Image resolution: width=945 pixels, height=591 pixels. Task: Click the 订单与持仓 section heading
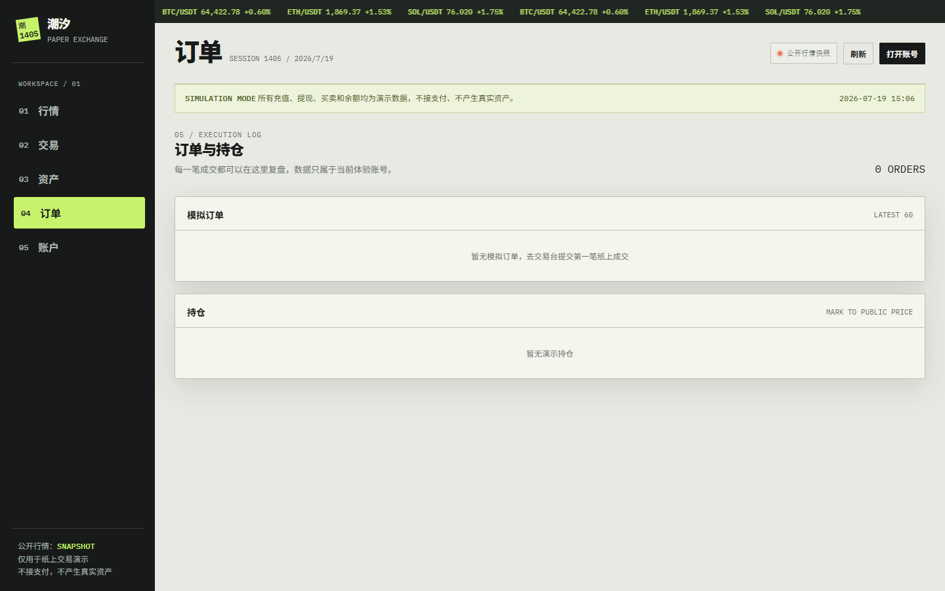tap(209, 150)
